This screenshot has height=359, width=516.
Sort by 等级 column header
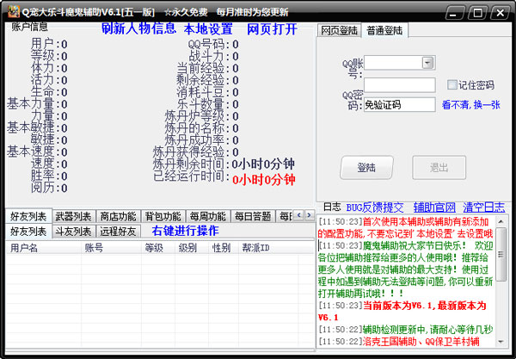[158, 248]
